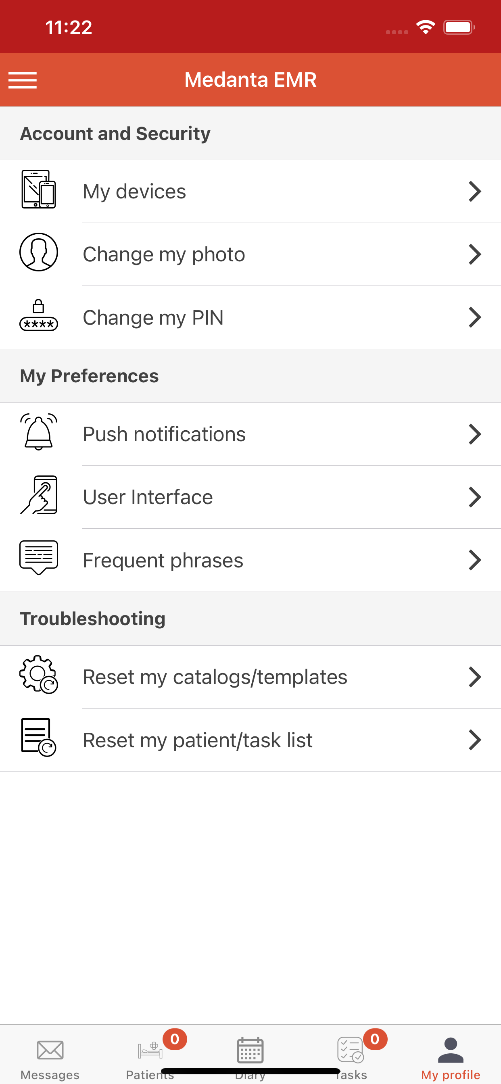Screen dimensions: 501x1084
Task: Tap the PIN lock icon
Action: (39, 315)
